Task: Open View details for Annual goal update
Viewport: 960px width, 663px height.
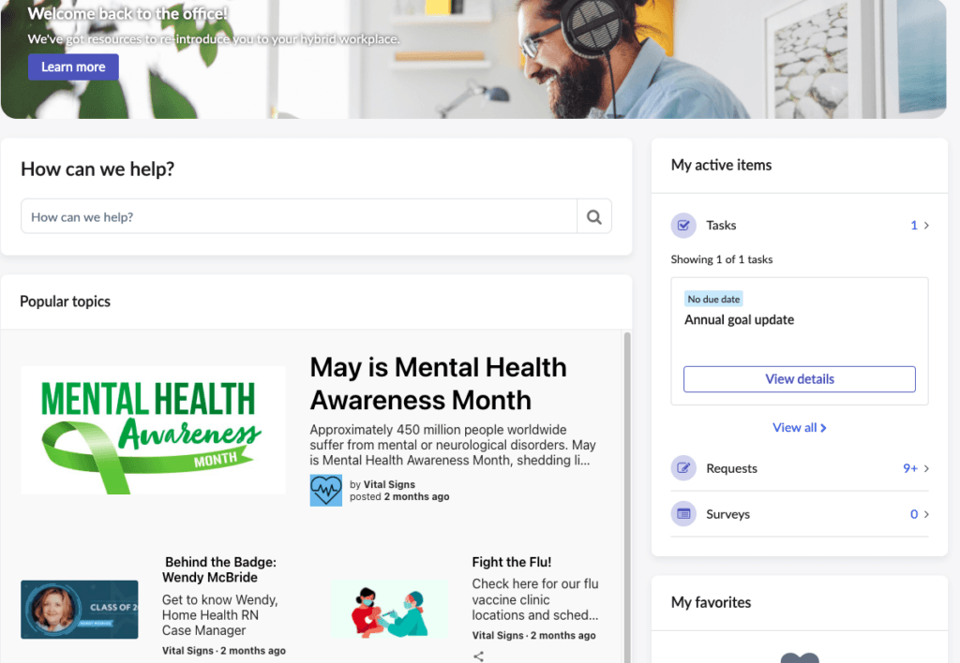Action: click(800, 379)
